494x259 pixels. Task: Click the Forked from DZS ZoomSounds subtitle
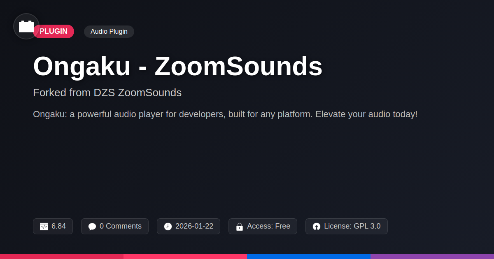click(x=107, y=92)
